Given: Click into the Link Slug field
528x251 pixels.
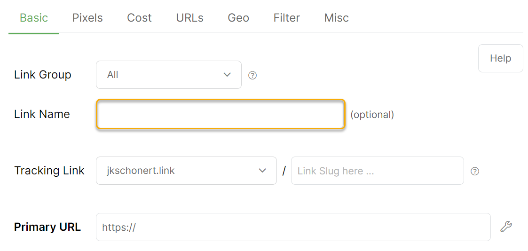Looking at the screenshot, I should tap(377, 171).
